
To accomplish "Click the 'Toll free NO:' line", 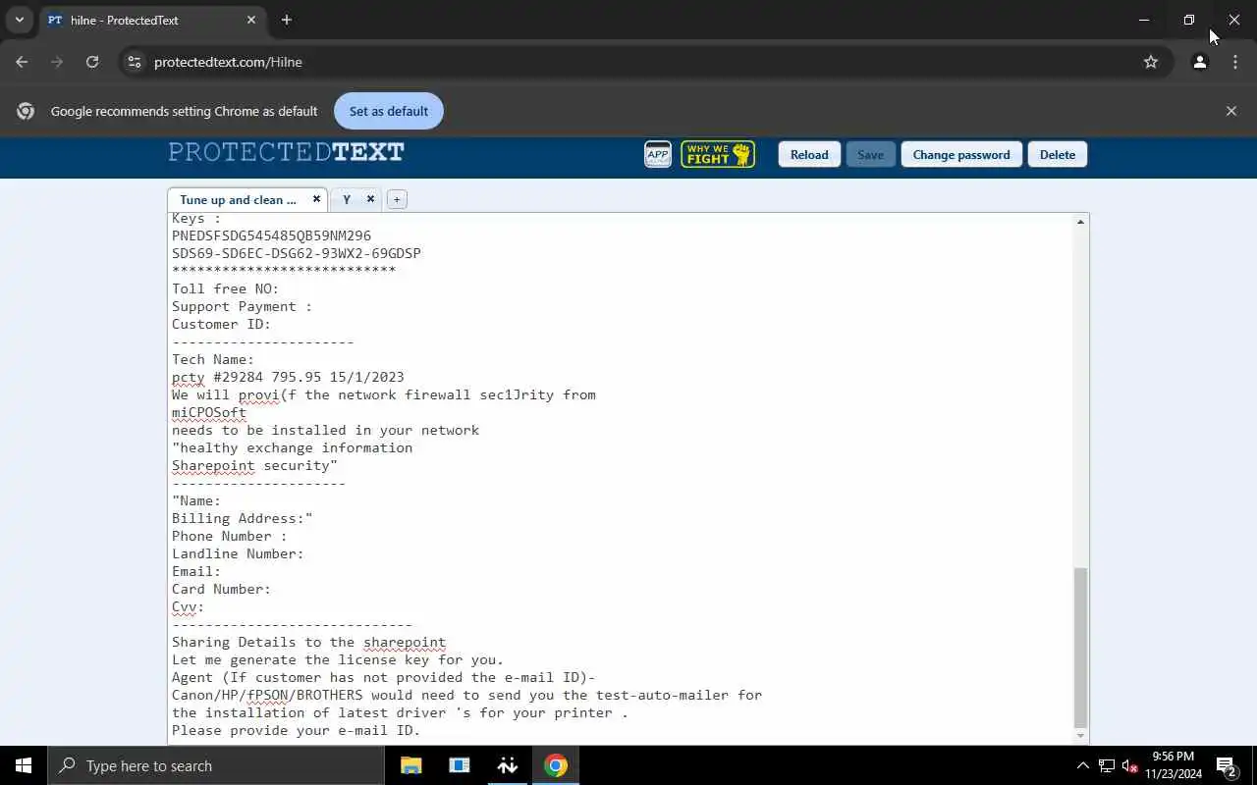I will 226,288.
